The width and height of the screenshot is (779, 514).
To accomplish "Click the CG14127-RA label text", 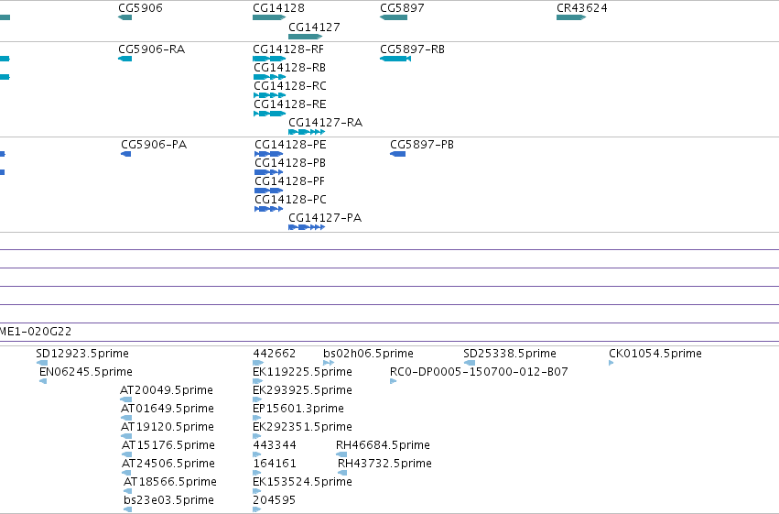I will tap(325, 123).
